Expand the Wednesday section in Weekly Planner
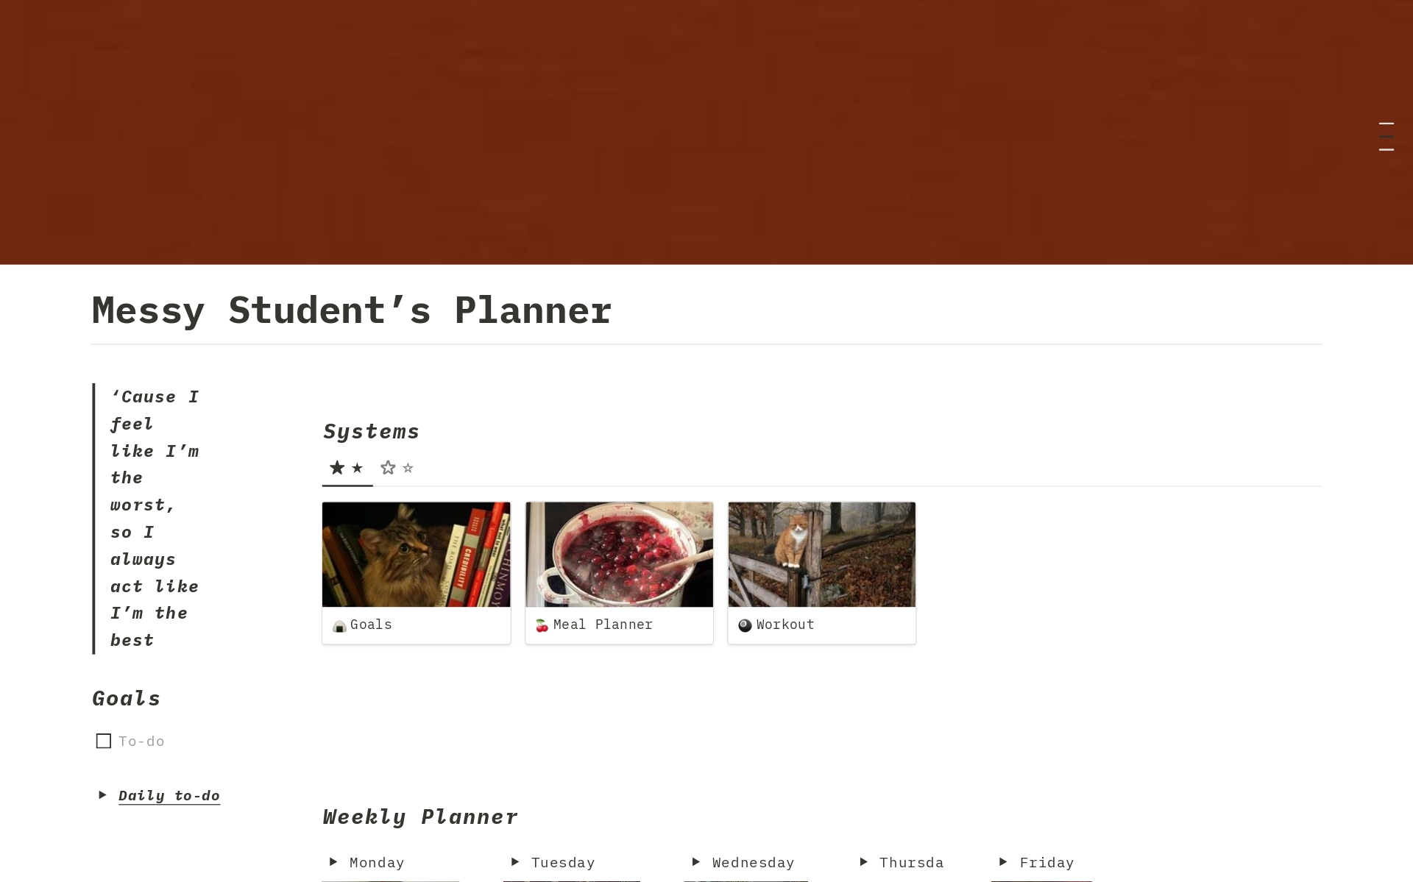 pos(696,861)
